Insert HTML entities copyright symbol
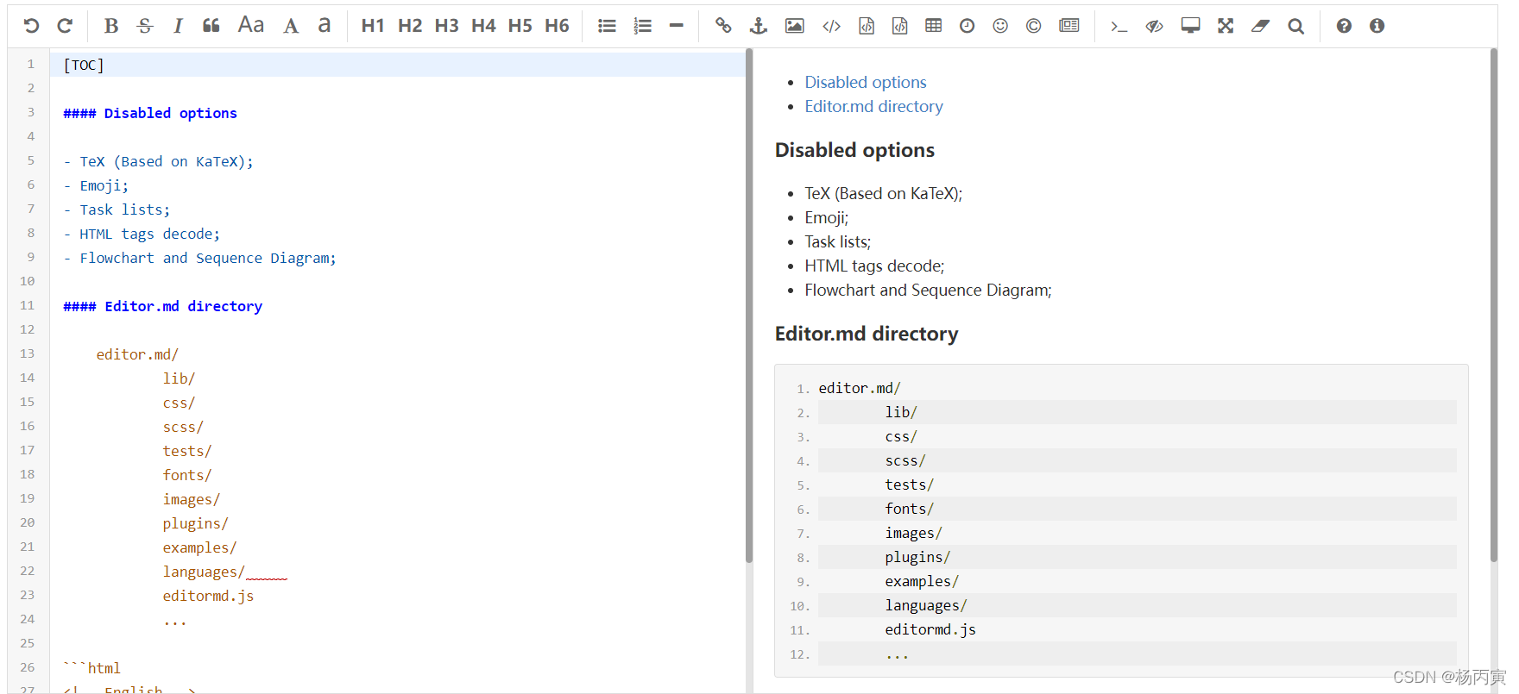Image resolution: width=1519 pixels, height=694 pixels. (x=1033, y=26)
